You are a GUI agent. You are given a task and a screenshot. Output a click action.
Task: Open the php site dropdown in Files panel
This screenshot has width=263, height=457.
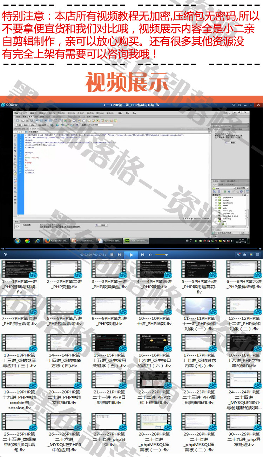coord(224,188)
